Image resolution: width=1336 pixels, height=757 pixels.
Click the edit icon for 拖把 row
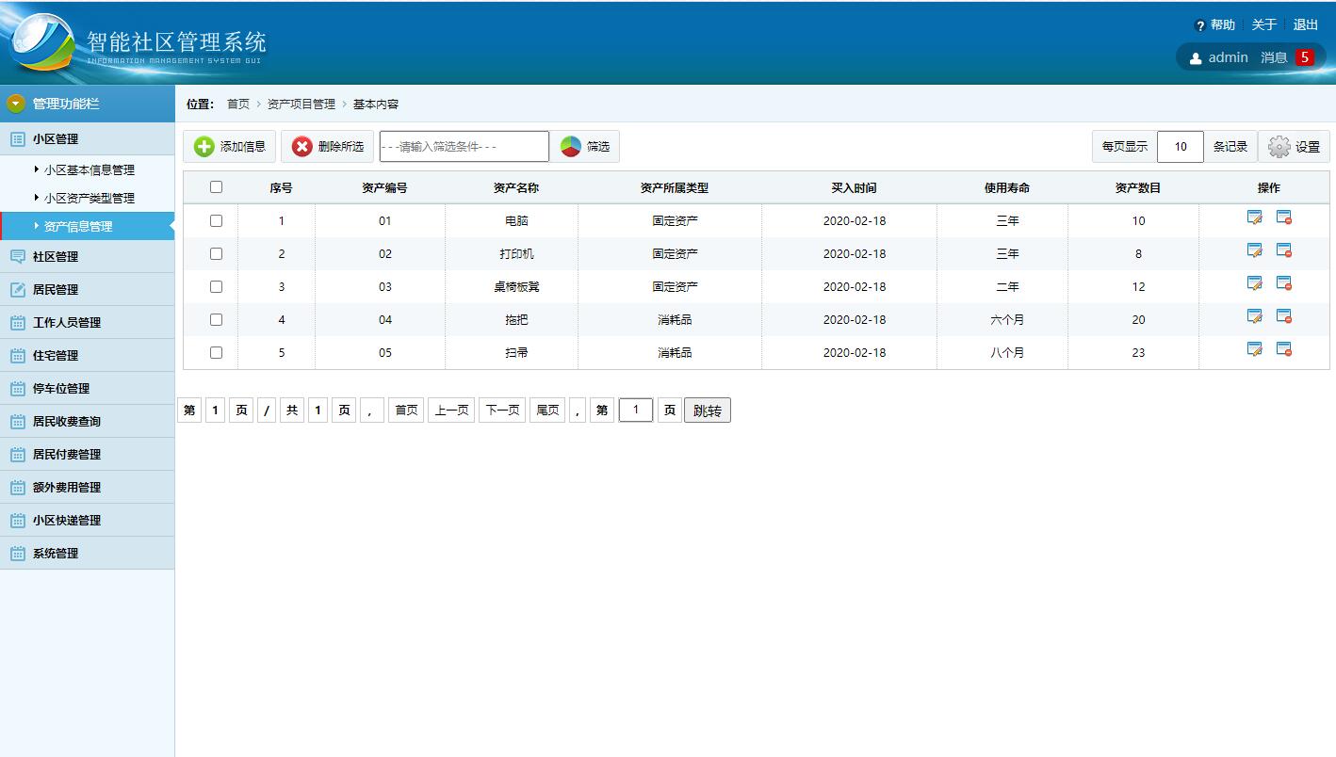[x=1254, y=316]
